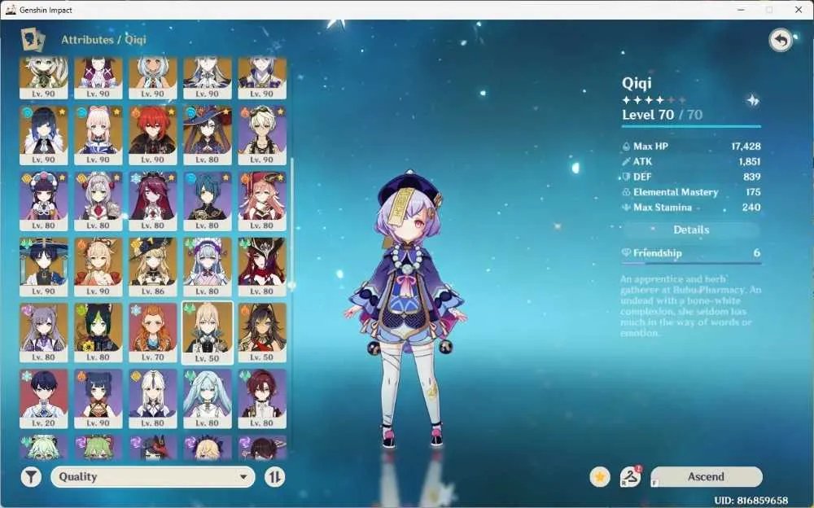This screenshot has width=814, height=508.
Task: Click the Genshin Impact title bar app icon
Action: coord(11,9)
